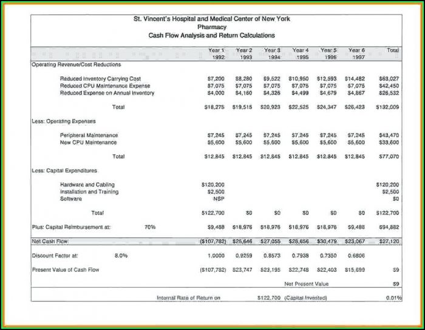This screenshot has width=425, height=330.
Task: Click the $77,070 expenses total
Action: [389, 157]
